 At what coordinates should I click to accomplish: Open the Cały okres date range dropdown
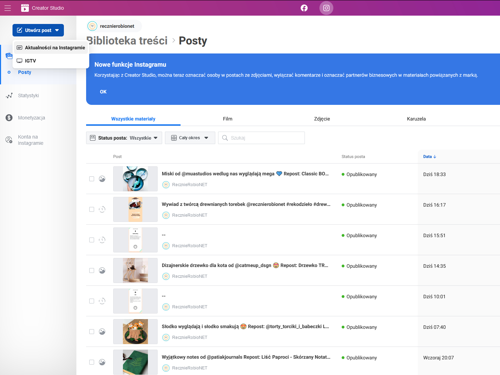point(190,138)
